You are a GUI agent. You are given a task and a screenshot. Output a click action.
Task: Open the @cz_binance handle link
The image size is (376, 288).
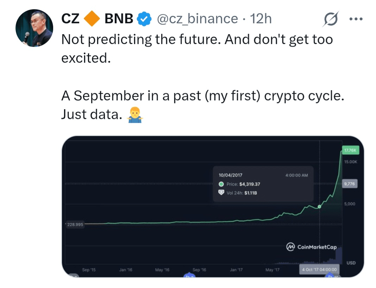[197, 19]
